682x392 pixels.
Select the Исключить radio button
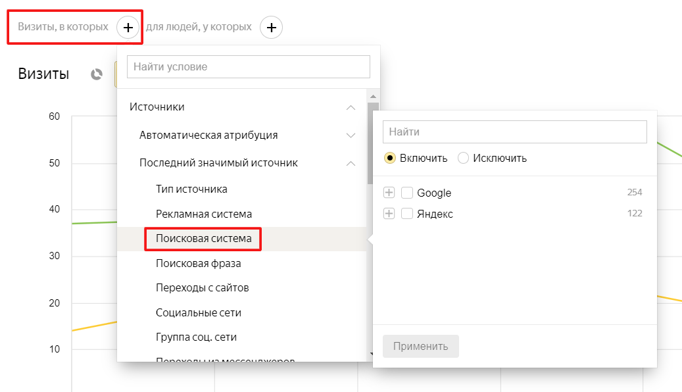[463, 158]
